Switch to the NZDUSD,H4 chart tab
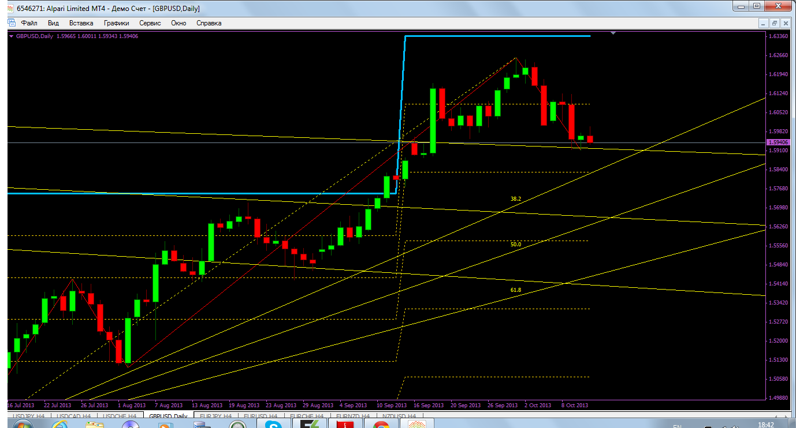Viewport: 796px width, 428px height. 399,416
